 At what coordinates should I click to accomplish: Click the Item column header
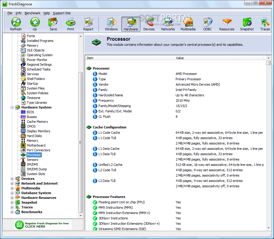pos(129,58)
